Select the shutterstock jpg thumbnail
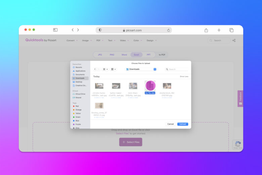The image size is (262, 175). click(x=167, y=86)
